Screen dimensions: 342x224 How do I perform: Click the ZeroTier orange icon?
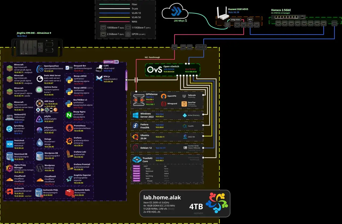184,104
